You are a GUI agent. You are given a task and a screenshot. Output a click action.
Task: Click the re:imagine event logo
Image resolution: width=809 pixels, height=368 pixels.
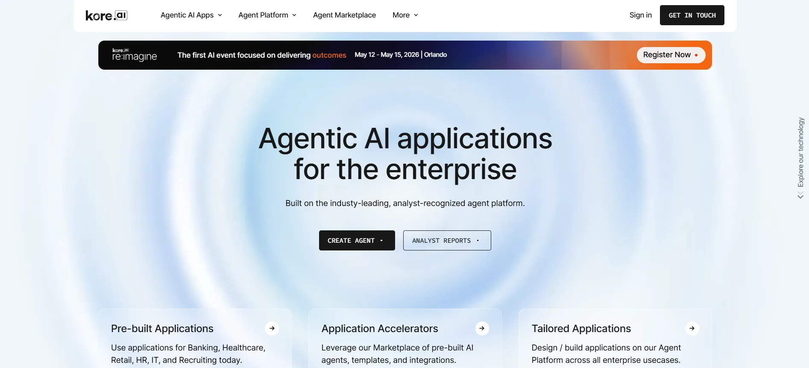coord(135,55)
